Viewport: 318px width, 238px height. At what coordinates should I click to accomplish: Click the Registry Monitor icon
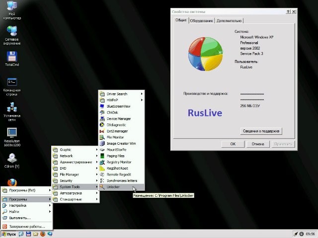tap(102, 162)
